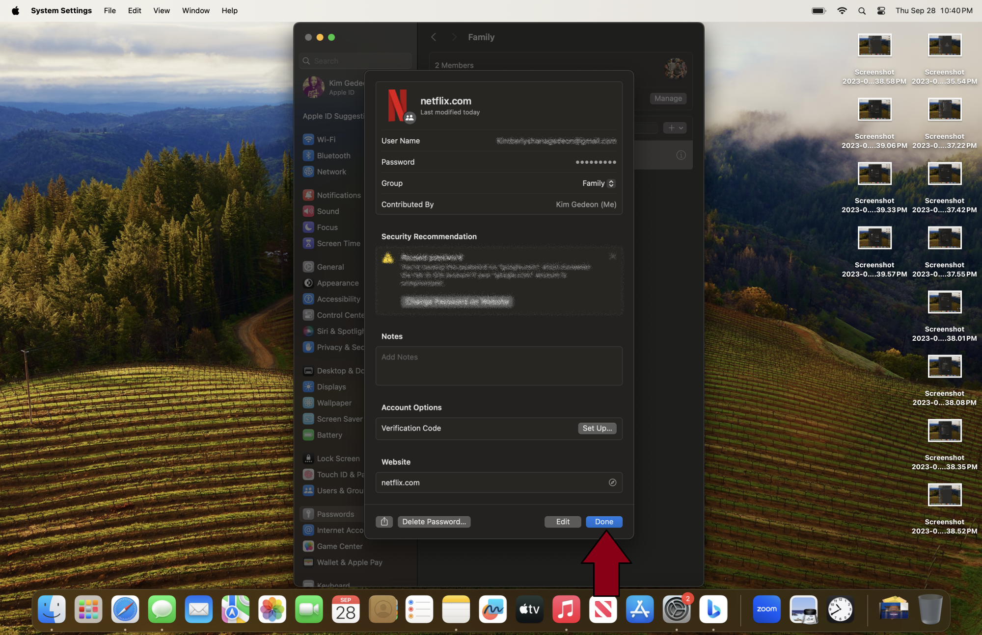982x635 pixels.
Task: Open Control Center settings in sidebar
Action: click(334, 315)
